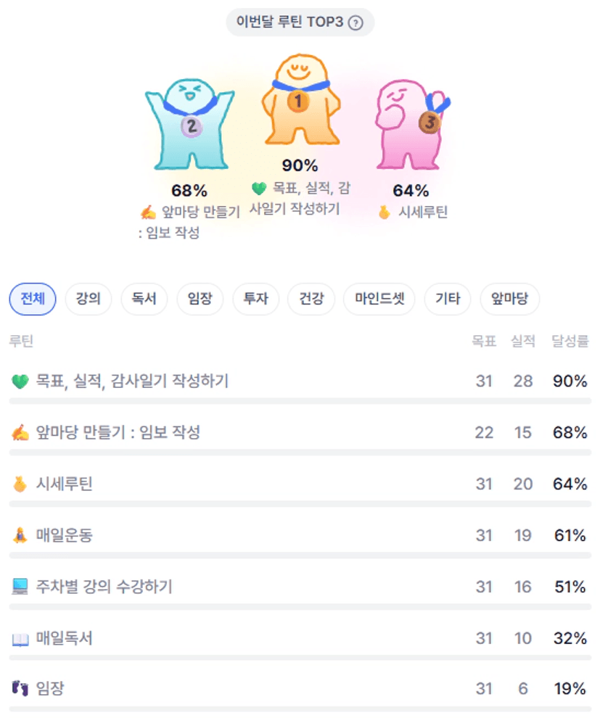Select the 앞마당 category chip
This screenshot has height=718, width=600.
[509, 299]
